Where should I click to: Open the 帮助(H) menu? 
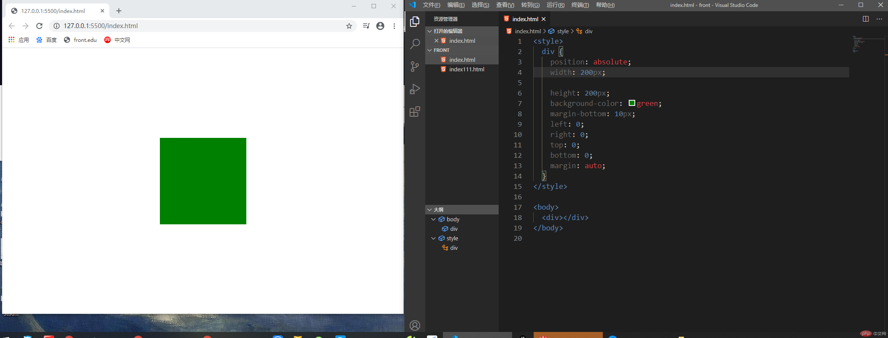[605, 5]
